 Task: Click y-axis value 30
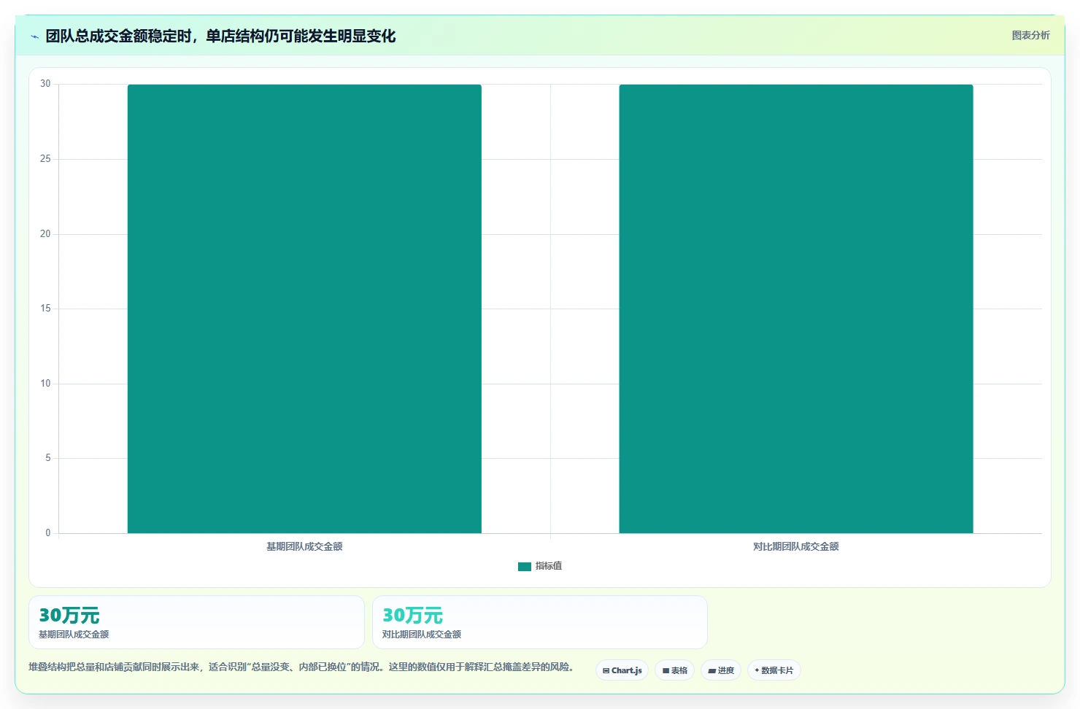(x=45, y=84)
